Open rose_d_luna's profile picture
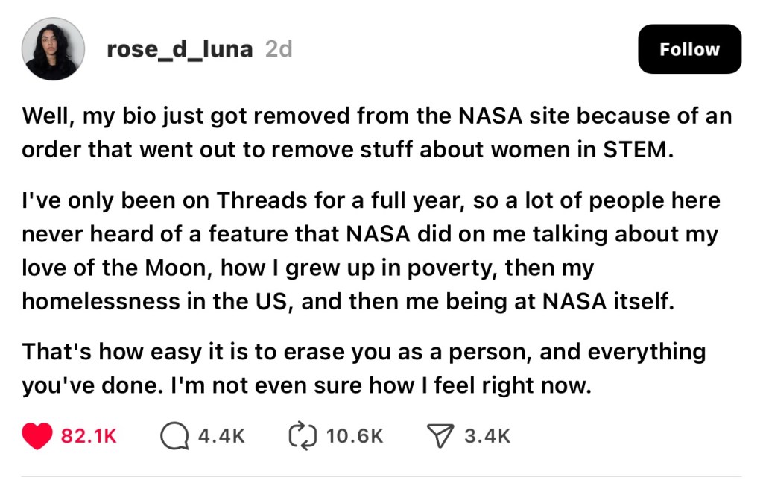The height and width of the screenshot is (480, 763). coord(51,49)
